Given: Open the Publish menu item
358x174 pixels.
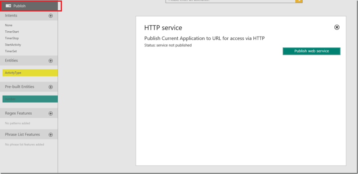Looking at the screenshot, I should [x=29, y=6].
